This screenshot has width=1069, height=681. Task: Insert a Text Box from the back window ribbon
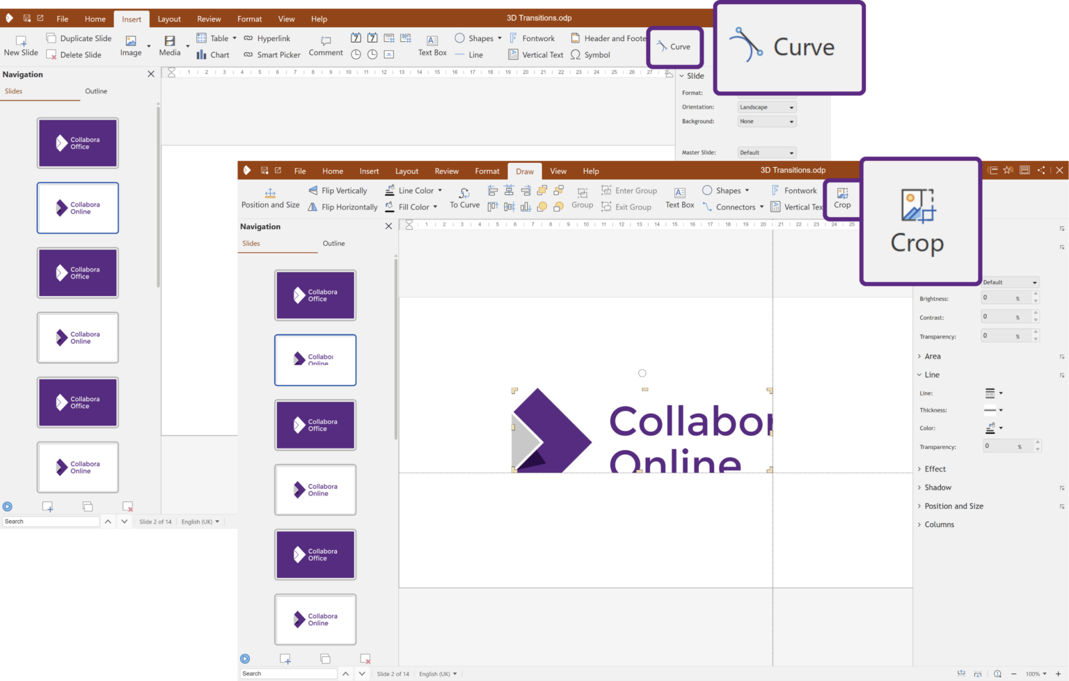[432, 46]
